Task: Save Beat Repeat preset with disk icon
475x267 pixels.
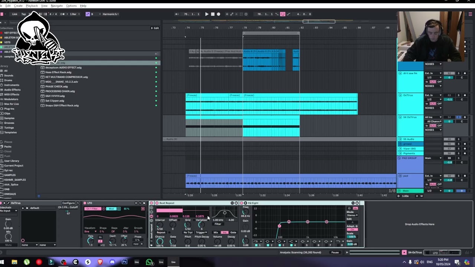Action: (236, 203)
